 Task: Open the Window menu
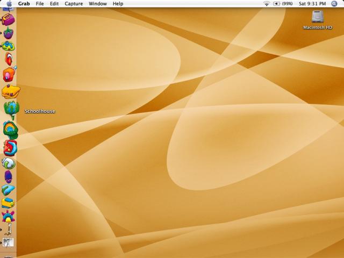pyautogui.click(x=98, y=4)
